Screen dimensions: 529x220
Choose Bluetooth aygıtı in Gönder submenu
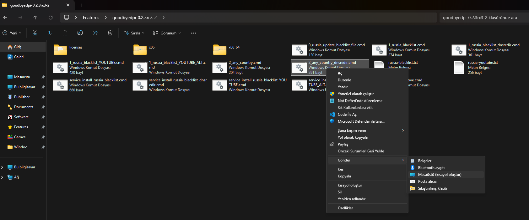(446, 168)
